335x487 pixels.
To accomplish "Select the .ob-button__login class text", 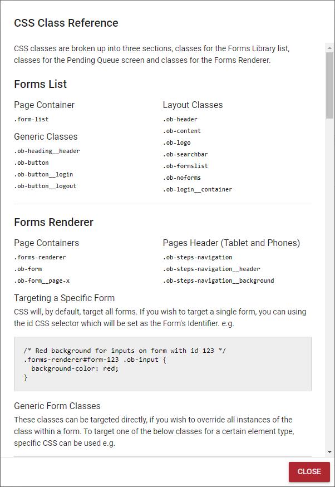I will [43, 174].
